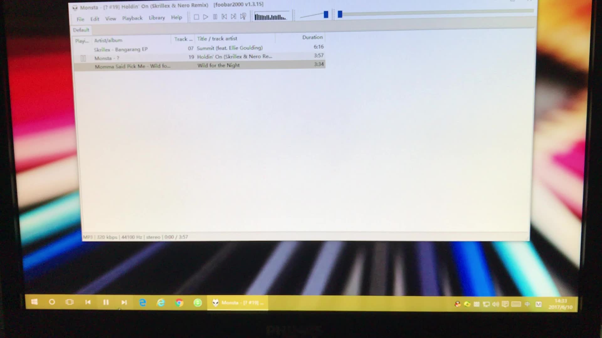The height and width of the screenshot is (338, 602).
Task: Click the Default playlist tab
Action: [x=81, y=29]
